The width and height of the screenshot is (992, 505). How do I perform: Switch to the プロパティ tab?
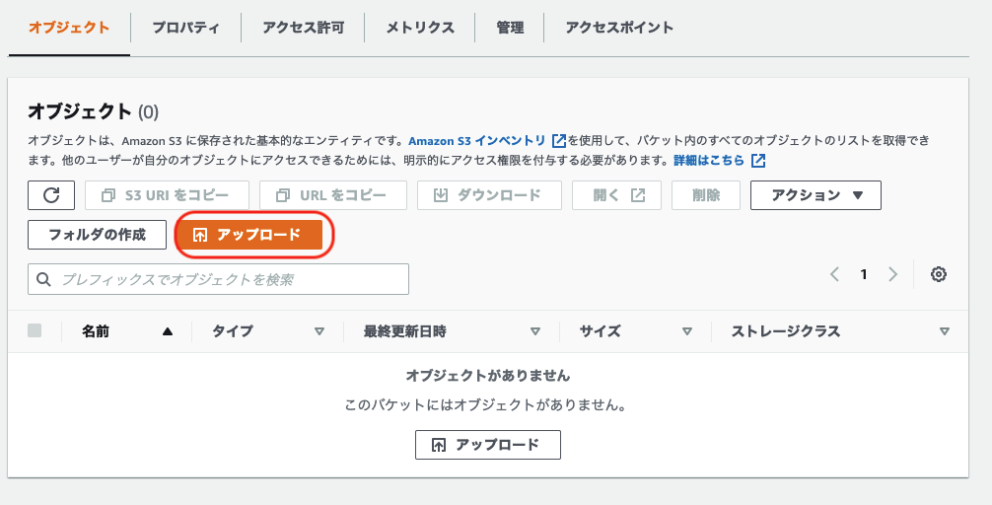185,28
